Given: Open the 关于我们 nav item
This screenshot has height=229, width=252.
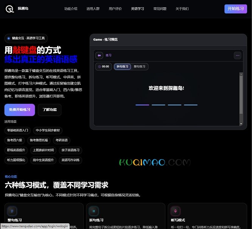Looking at the screenshot, I should pos(182,9).
